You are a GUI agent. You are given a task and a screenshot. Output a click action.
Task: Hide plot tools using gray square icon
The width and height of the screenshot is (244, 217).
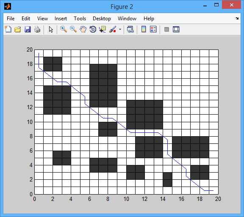[x=166, y=29]
